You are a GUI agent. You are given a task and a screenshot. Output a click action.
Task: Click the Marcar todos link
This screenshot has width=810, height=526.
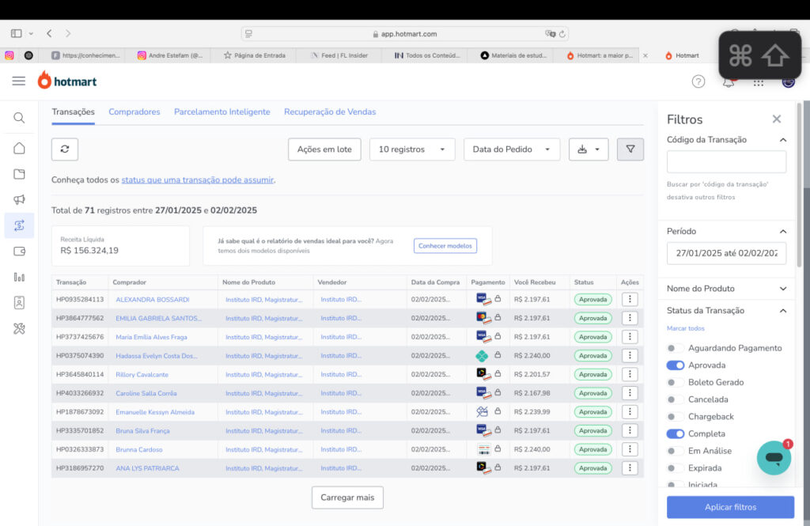pos(686,328)
